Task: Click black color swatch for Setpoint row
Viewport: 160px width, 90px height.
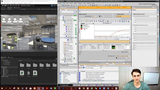Action: (x=113, y=46)
